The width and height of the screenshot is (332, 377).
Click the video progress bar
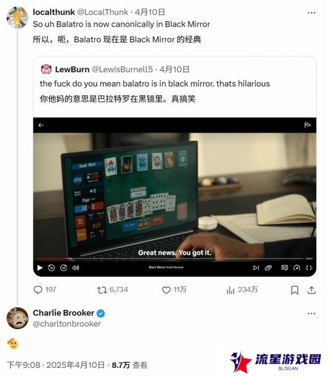(169, 259)
